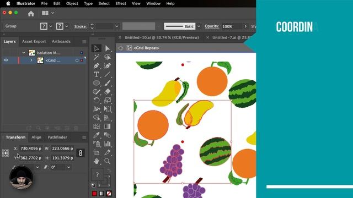Switch to the Artboards tab
The image size is (353, 198).
(61, 42)
